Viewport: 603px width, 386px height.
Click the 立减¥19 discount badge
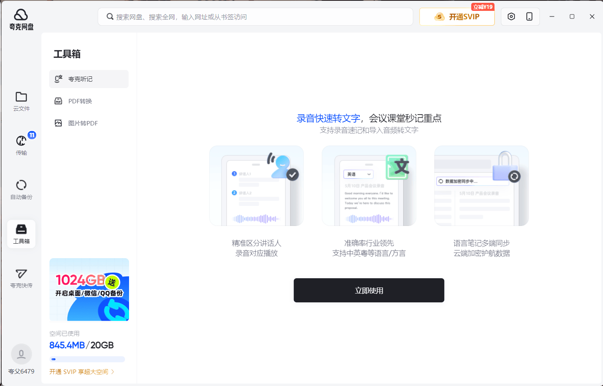point(483,7)
